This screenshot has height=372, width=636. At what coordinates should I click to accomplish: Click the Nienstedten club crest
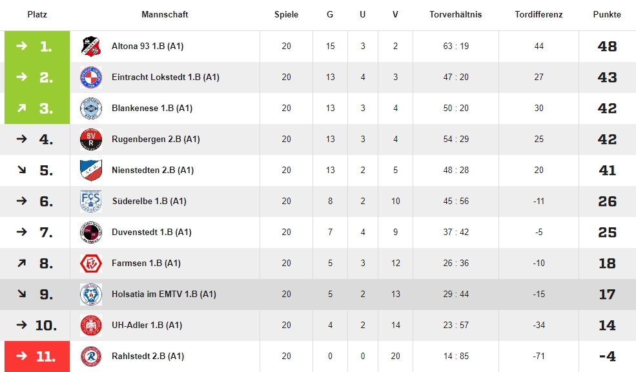(90, 170)
